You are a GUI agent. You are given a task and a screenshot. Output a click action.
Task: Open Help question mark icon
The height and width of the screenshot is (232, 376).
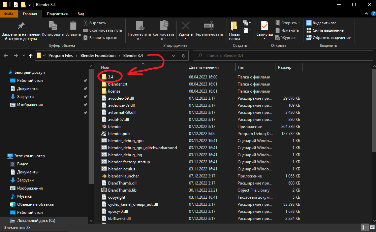[373, 14]
